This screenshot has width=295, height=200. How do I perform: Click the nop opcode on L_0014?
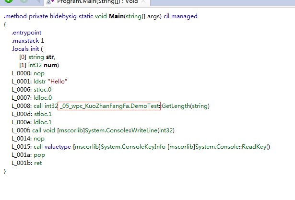coord(39,139)
